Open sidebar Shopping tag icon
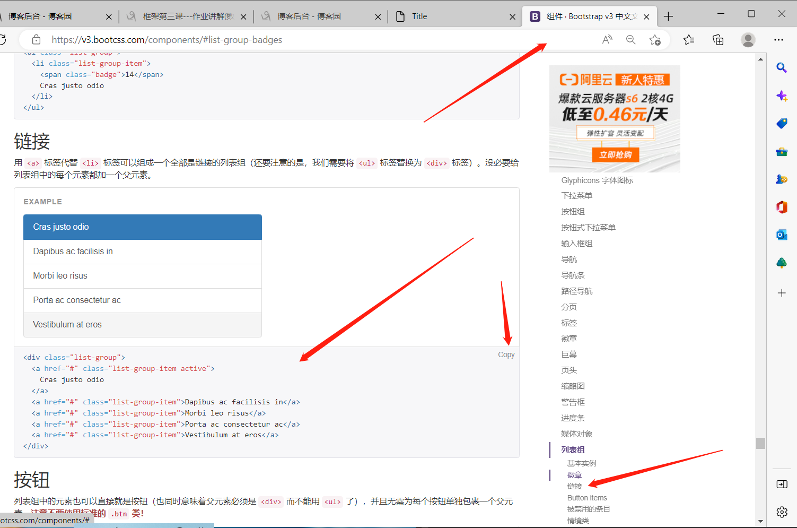This screenshot has height=528, width=797. tap(782, 123)
